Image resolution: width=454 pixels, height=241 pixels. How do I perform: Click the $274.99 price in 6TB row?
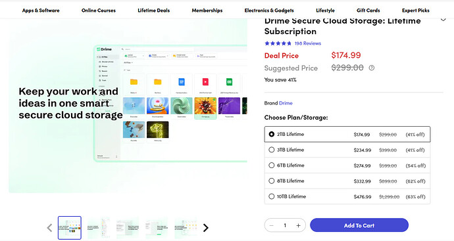(x=363, y=165)
